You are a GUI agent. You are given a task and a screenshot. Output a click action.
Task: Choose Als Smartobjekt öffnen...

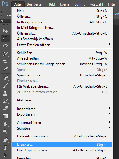pyautogui.click(x=62, y=39)
